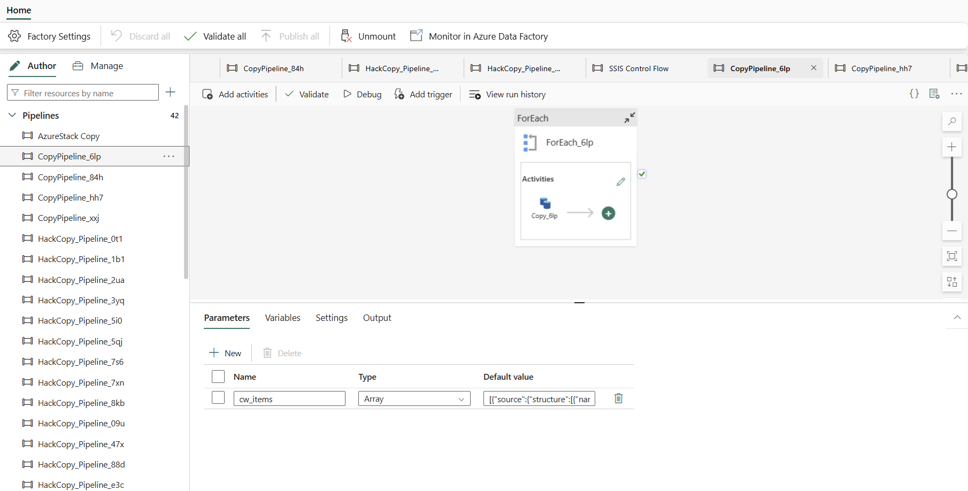
Task: Open HackCopy_Pipeline_2ua pipeline
Action: coord(81,280)
